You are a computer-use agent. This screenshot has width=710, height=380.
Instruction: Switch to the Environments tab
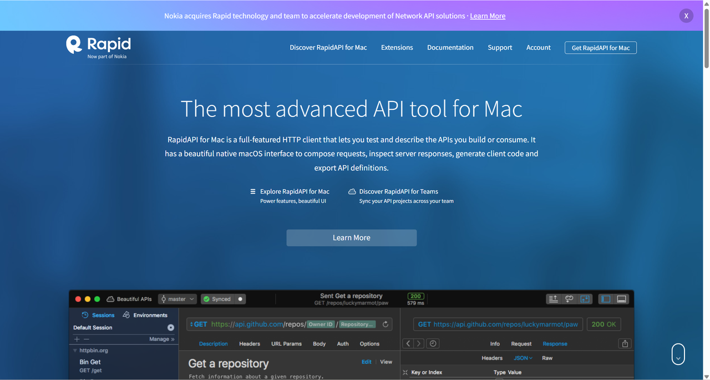(145, 315)
